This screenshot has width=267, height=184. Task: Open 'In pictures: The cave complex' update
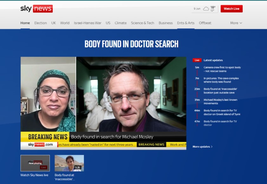coord(221,80)
